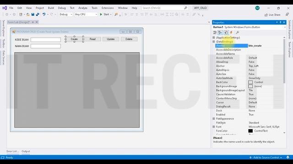The width and height of the screenshot is (293, 164).
Task: Open the Button1 object selector dropdown
Action: click(285, 27)
